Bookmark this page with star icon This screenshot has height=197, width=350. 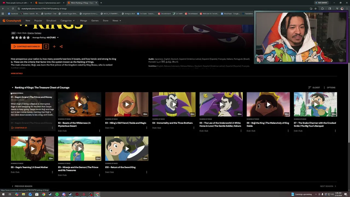tap(316, 8)
